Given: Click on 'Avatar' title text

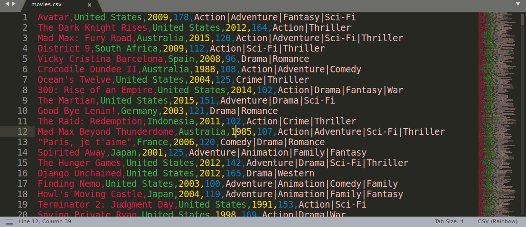Looking at the screenshot, I should tap(53, 17).
